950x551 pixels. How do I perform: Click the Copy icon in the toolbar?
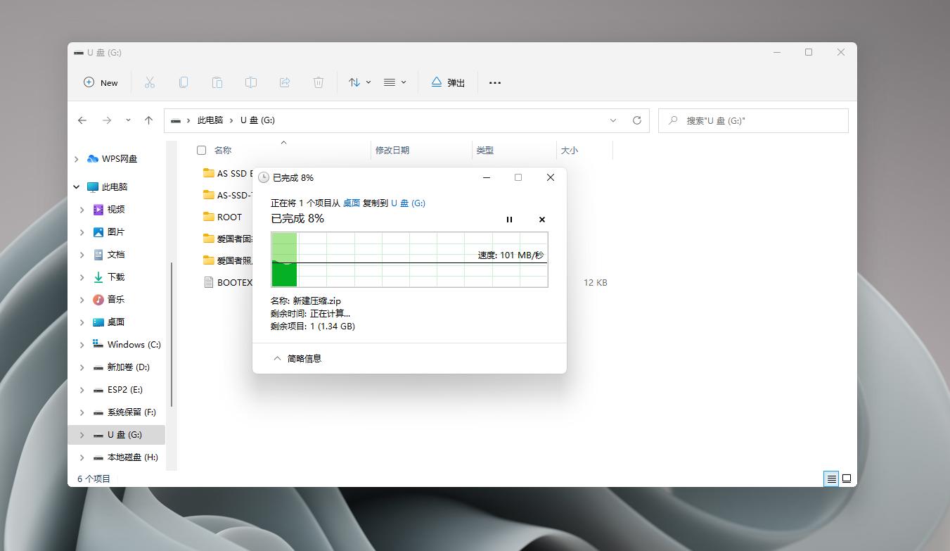pyautogui.click(x=184, y=82)
